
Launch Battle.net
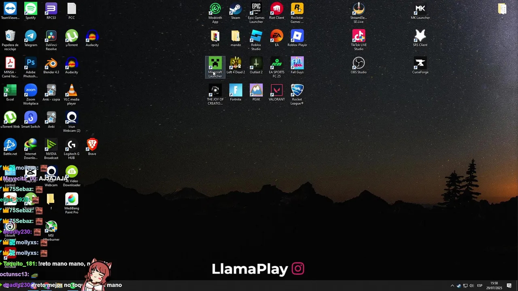pos(10,147)
